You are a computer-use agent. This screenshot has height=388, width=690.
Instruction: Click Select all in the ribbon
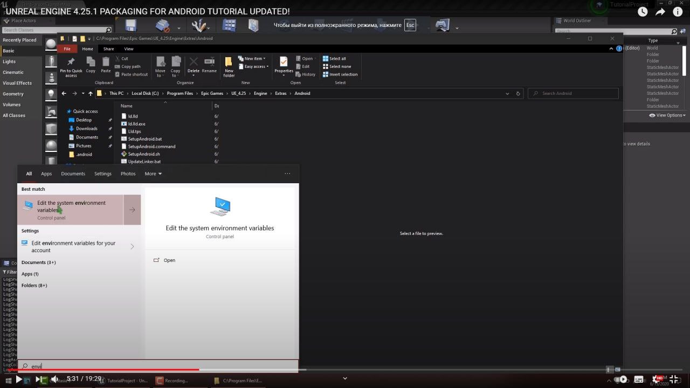[334, 59]
